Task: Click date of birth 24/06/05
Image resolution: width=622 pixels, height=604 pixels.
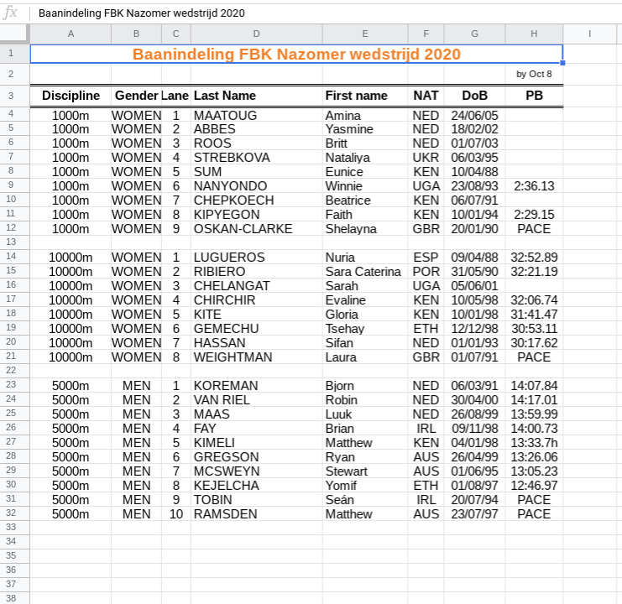Action: (x=474, y=115)
